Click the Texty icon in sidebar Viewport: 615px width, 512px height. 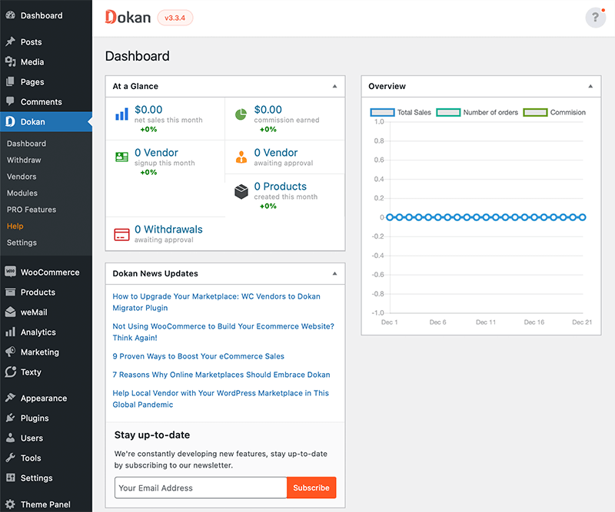11,372
